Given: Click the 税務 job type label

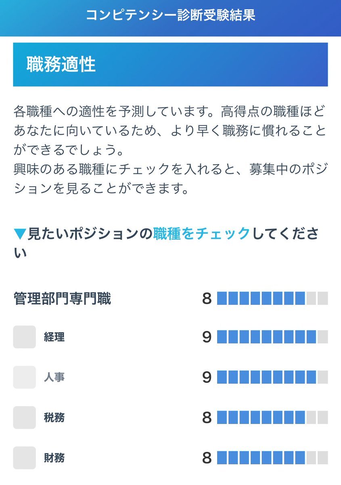Looking at the screenshot, I should pos(54,418).
